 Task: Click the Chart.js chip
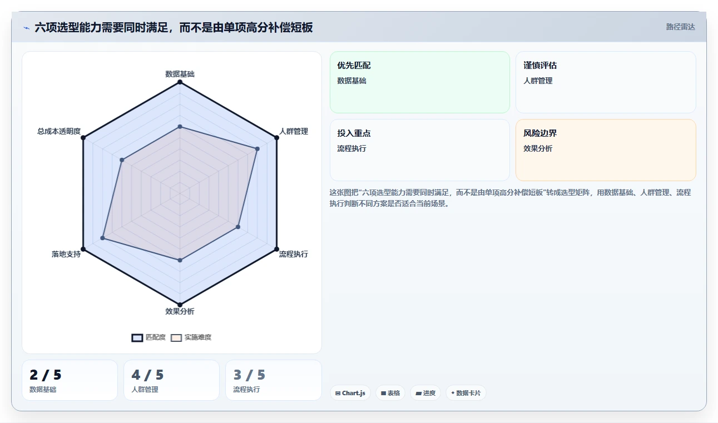350,393
